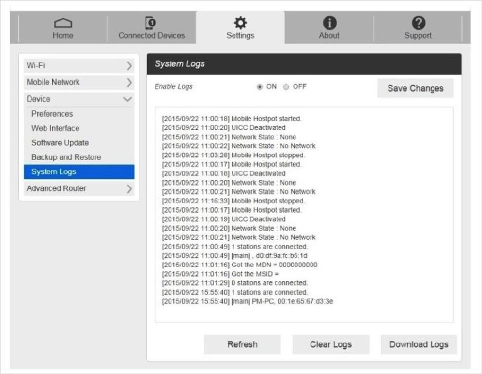Open Software Update page

[60, 143]
